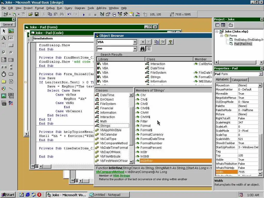Collapse the Forms folder node
The height and width of the screenshot is (198, 264).
tap(222, 36)
